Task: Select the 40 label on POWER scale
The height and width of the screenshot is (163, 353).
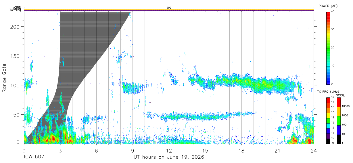Action: tap(333, 11)
